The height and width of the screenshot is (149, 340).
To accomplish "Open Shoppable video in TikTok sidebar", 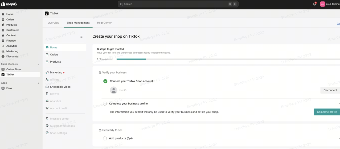I will (x=60, y=87).
